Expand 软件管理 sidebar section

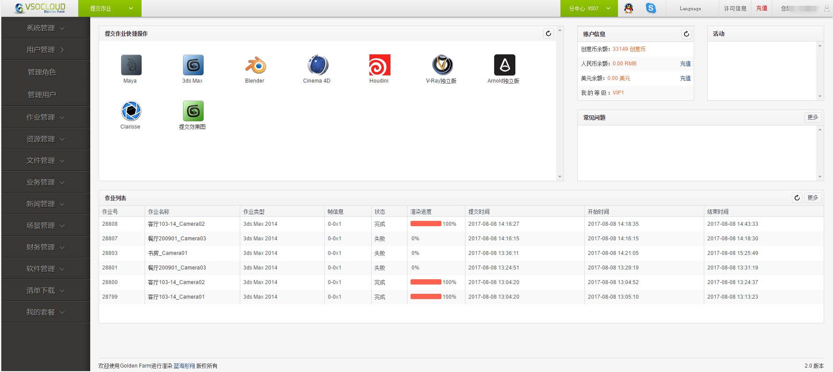(46, 269)
